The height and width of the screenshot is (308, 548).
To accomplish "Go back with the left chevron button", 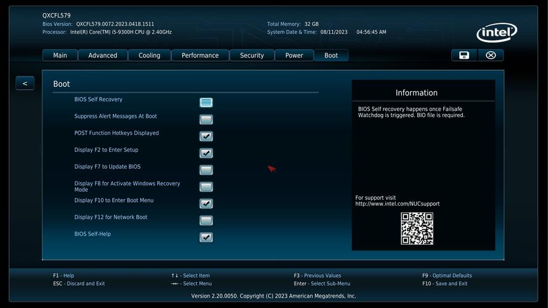I will (x=25, y=83).
